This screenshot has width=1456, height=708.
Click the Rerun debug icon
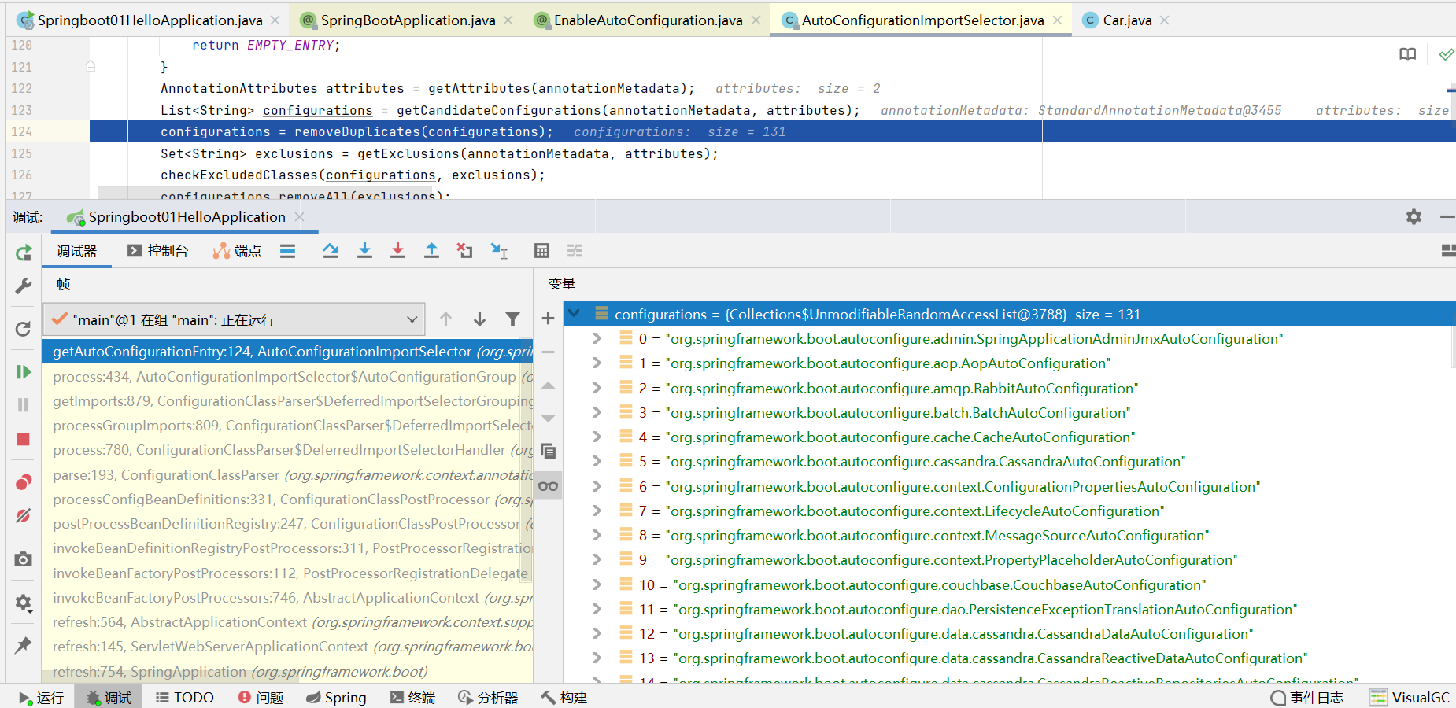24,253
